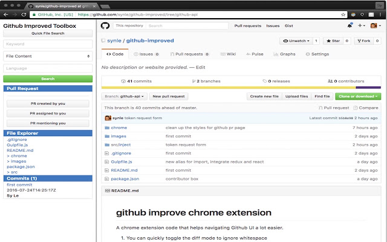Click the branches icon next to 2 branches
Screen dimensions: 387x242
coord(193,81)
